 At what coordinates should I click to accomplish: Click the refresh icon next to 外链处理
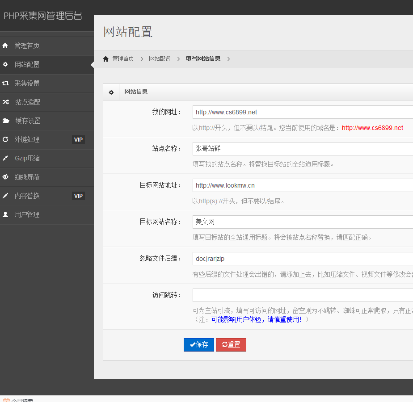[5, 139]
